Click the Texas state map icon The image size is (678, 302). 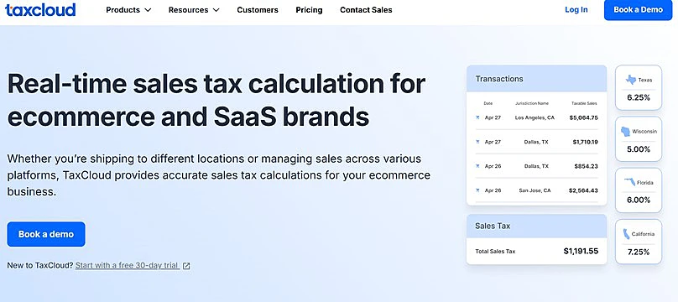click(631, 80)
